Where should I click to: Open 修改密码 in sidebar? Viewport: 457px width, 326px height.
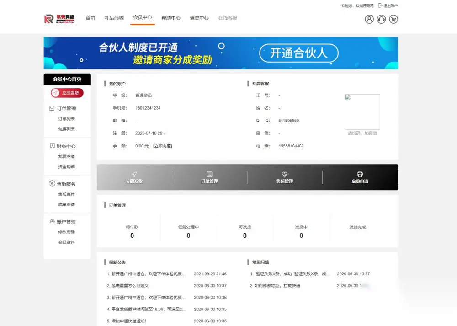coord(66,232)
